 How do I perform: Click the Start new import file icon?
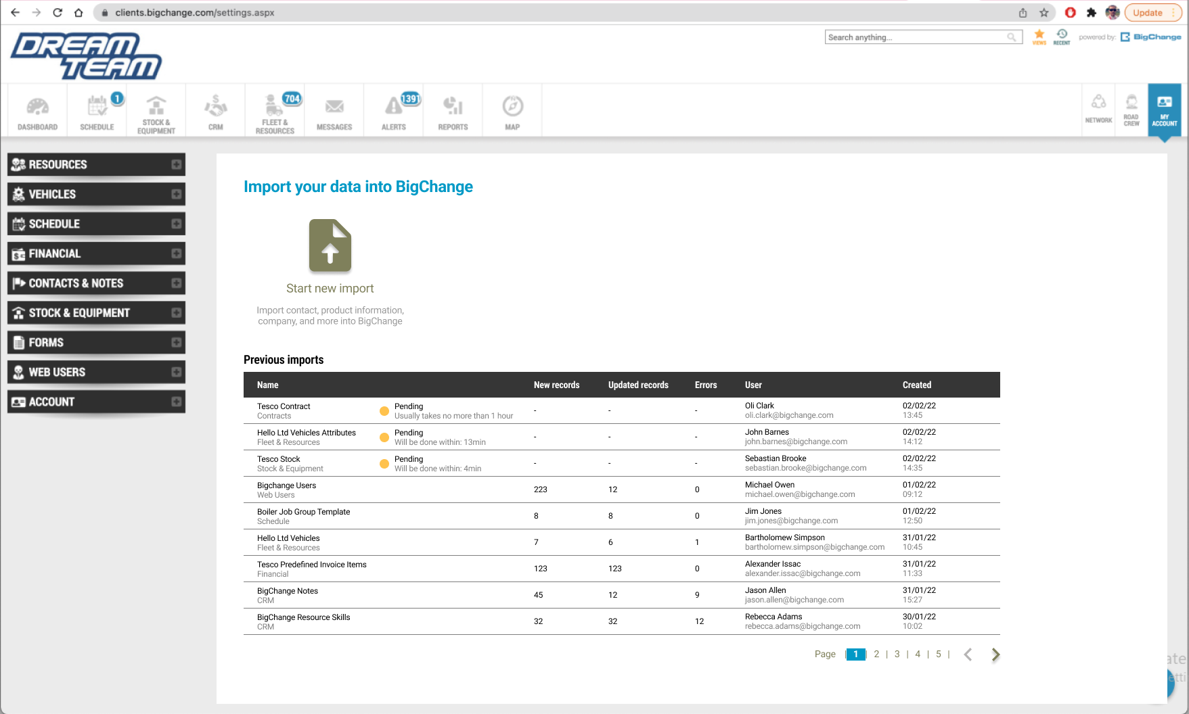(x=330, y=245)
